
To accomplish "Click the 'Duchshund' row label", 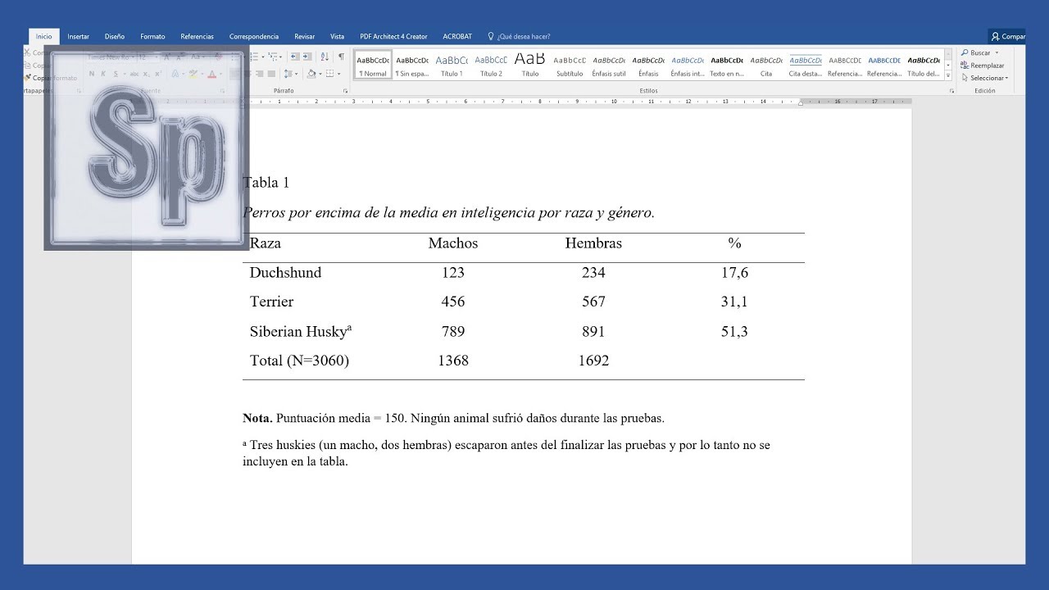I will (x=286, y=273).
